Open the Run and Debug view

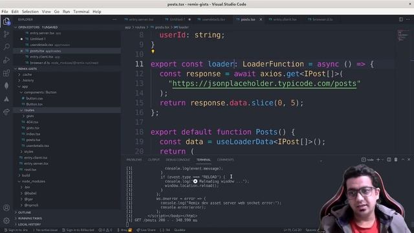(6, 60)
